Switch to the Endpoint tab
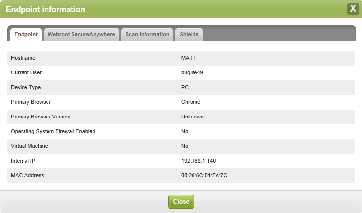Screen dimensions: 362x213 click(x=26, y=35)
